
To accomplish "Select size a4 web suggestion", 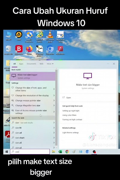I will click(31, 133).
